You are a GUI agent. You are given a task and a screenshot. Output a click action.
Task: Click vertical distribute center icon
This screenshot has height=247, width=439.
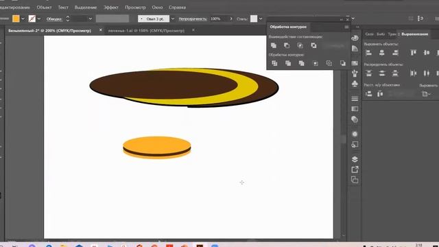(382, 73)
